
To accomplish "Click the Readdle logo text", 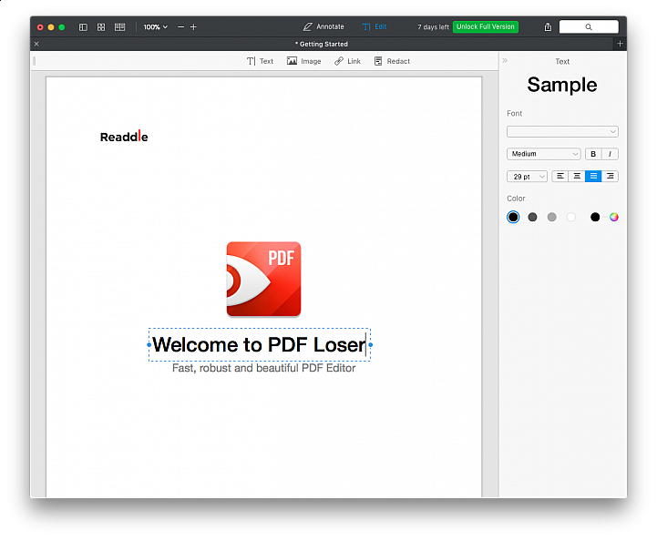I will pyautogui.click(x=124, y=136).
